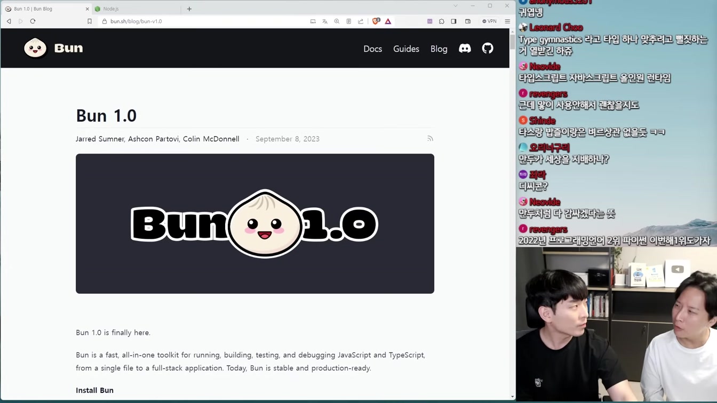Click the purple extension icon in toolbar
The height and width of the screenshot is (403, 717).
[x=429, y=21]
